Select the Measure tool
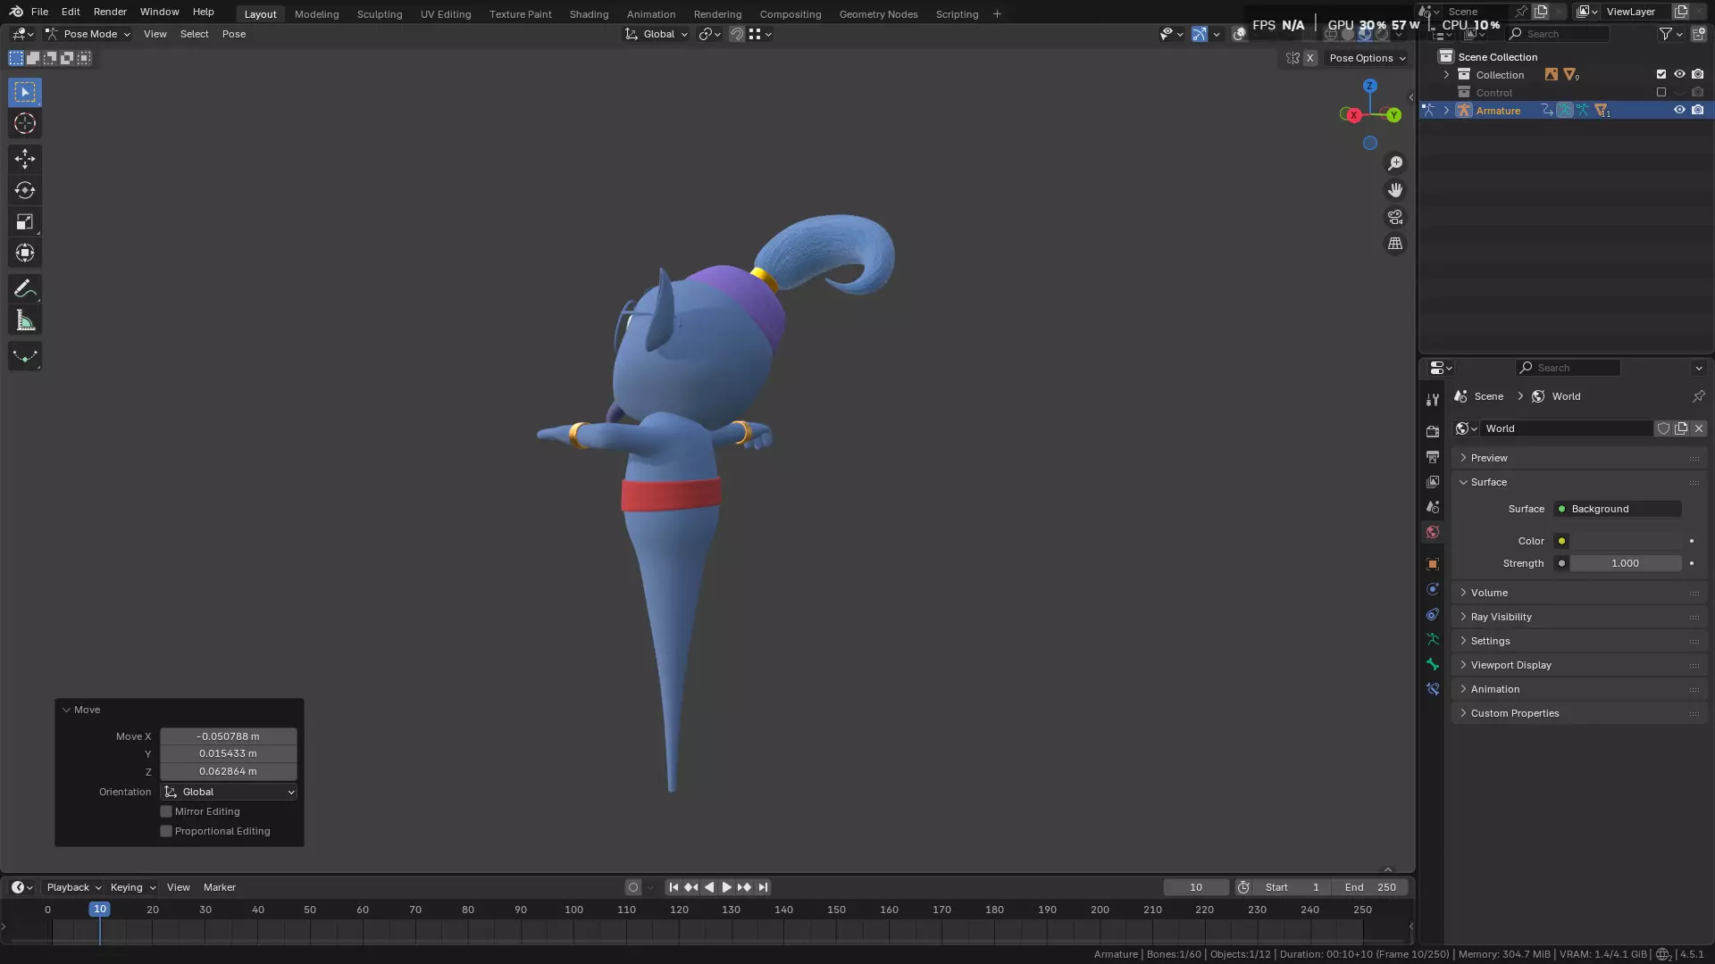 coord(25,320)
